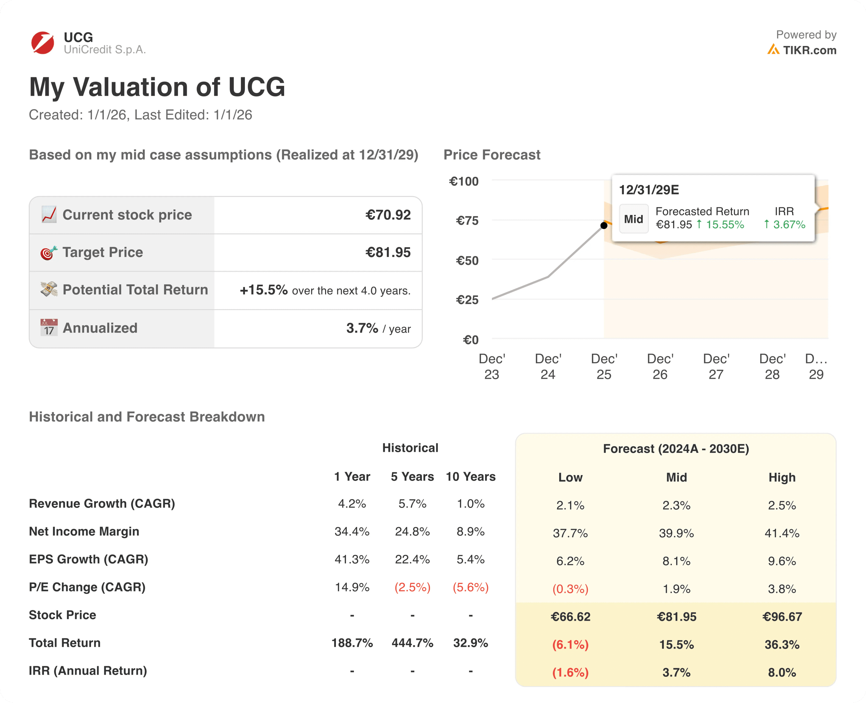
Task: Click the green arrow next to 3.67% IRR
Action: coord(766,224)
